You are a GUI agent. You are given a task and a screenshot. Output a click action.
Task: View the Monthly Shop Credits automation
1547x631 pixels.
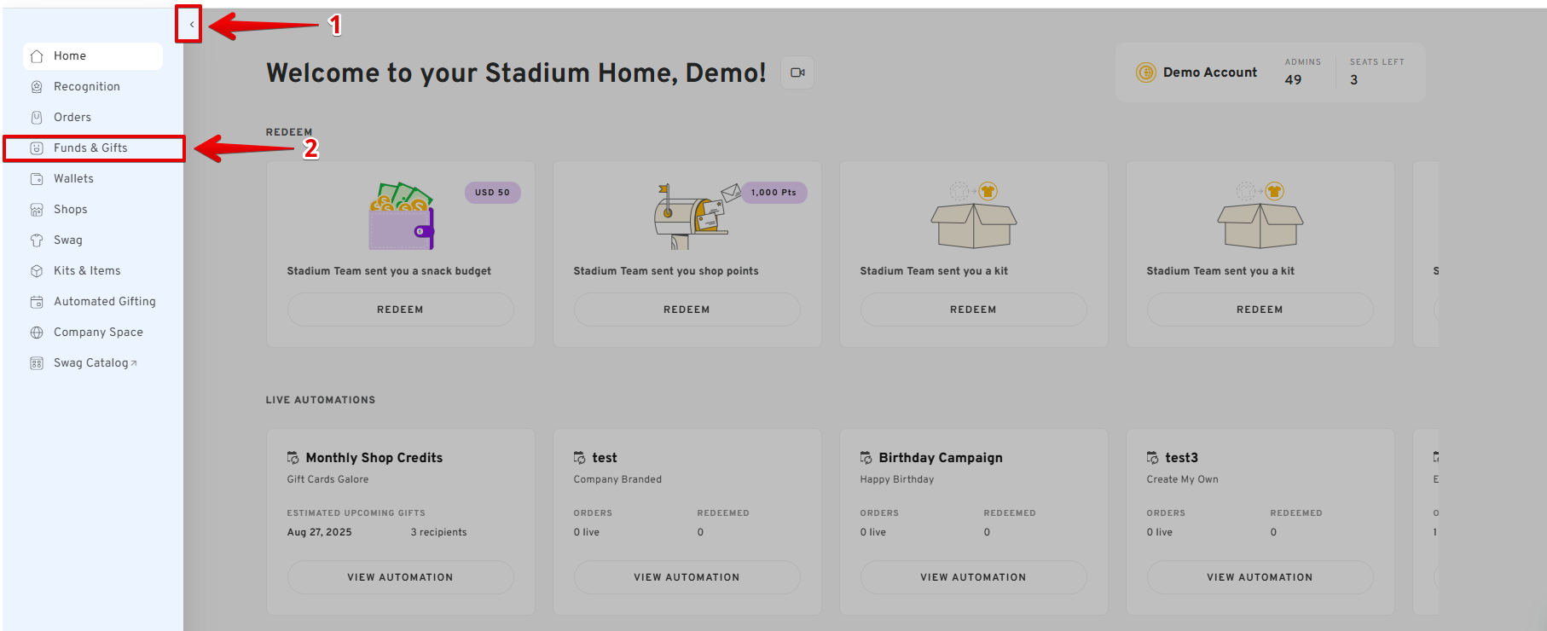(x=400, y=577)
